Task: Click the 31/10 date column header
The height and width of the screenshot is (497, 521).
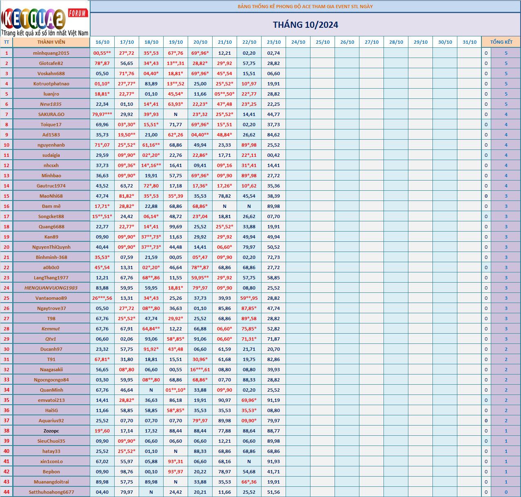Action: click(x=470, y=42)
